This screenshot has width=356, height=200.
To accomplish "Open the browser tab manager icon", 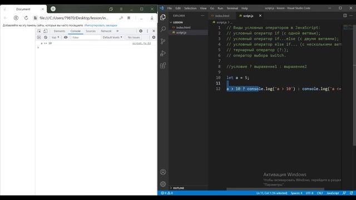I will [111, 9].
